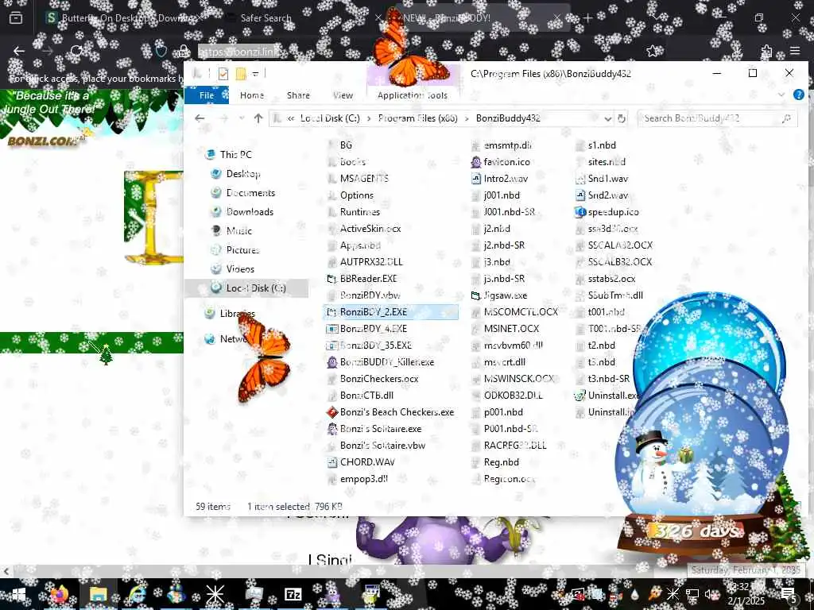Click the browser shield tracking protection icon
The height and width of the screenshot is (610, 814).
[x=161, y=51]
